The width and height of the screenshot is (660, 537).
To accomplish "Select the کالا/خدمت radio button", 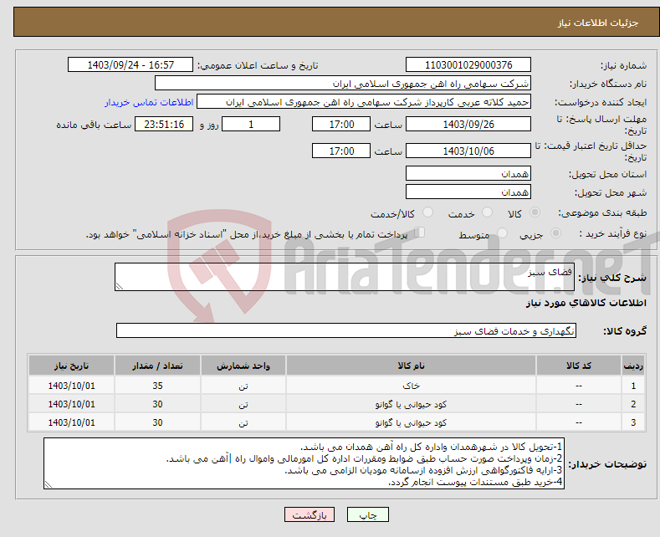I will tap(427, 212).
